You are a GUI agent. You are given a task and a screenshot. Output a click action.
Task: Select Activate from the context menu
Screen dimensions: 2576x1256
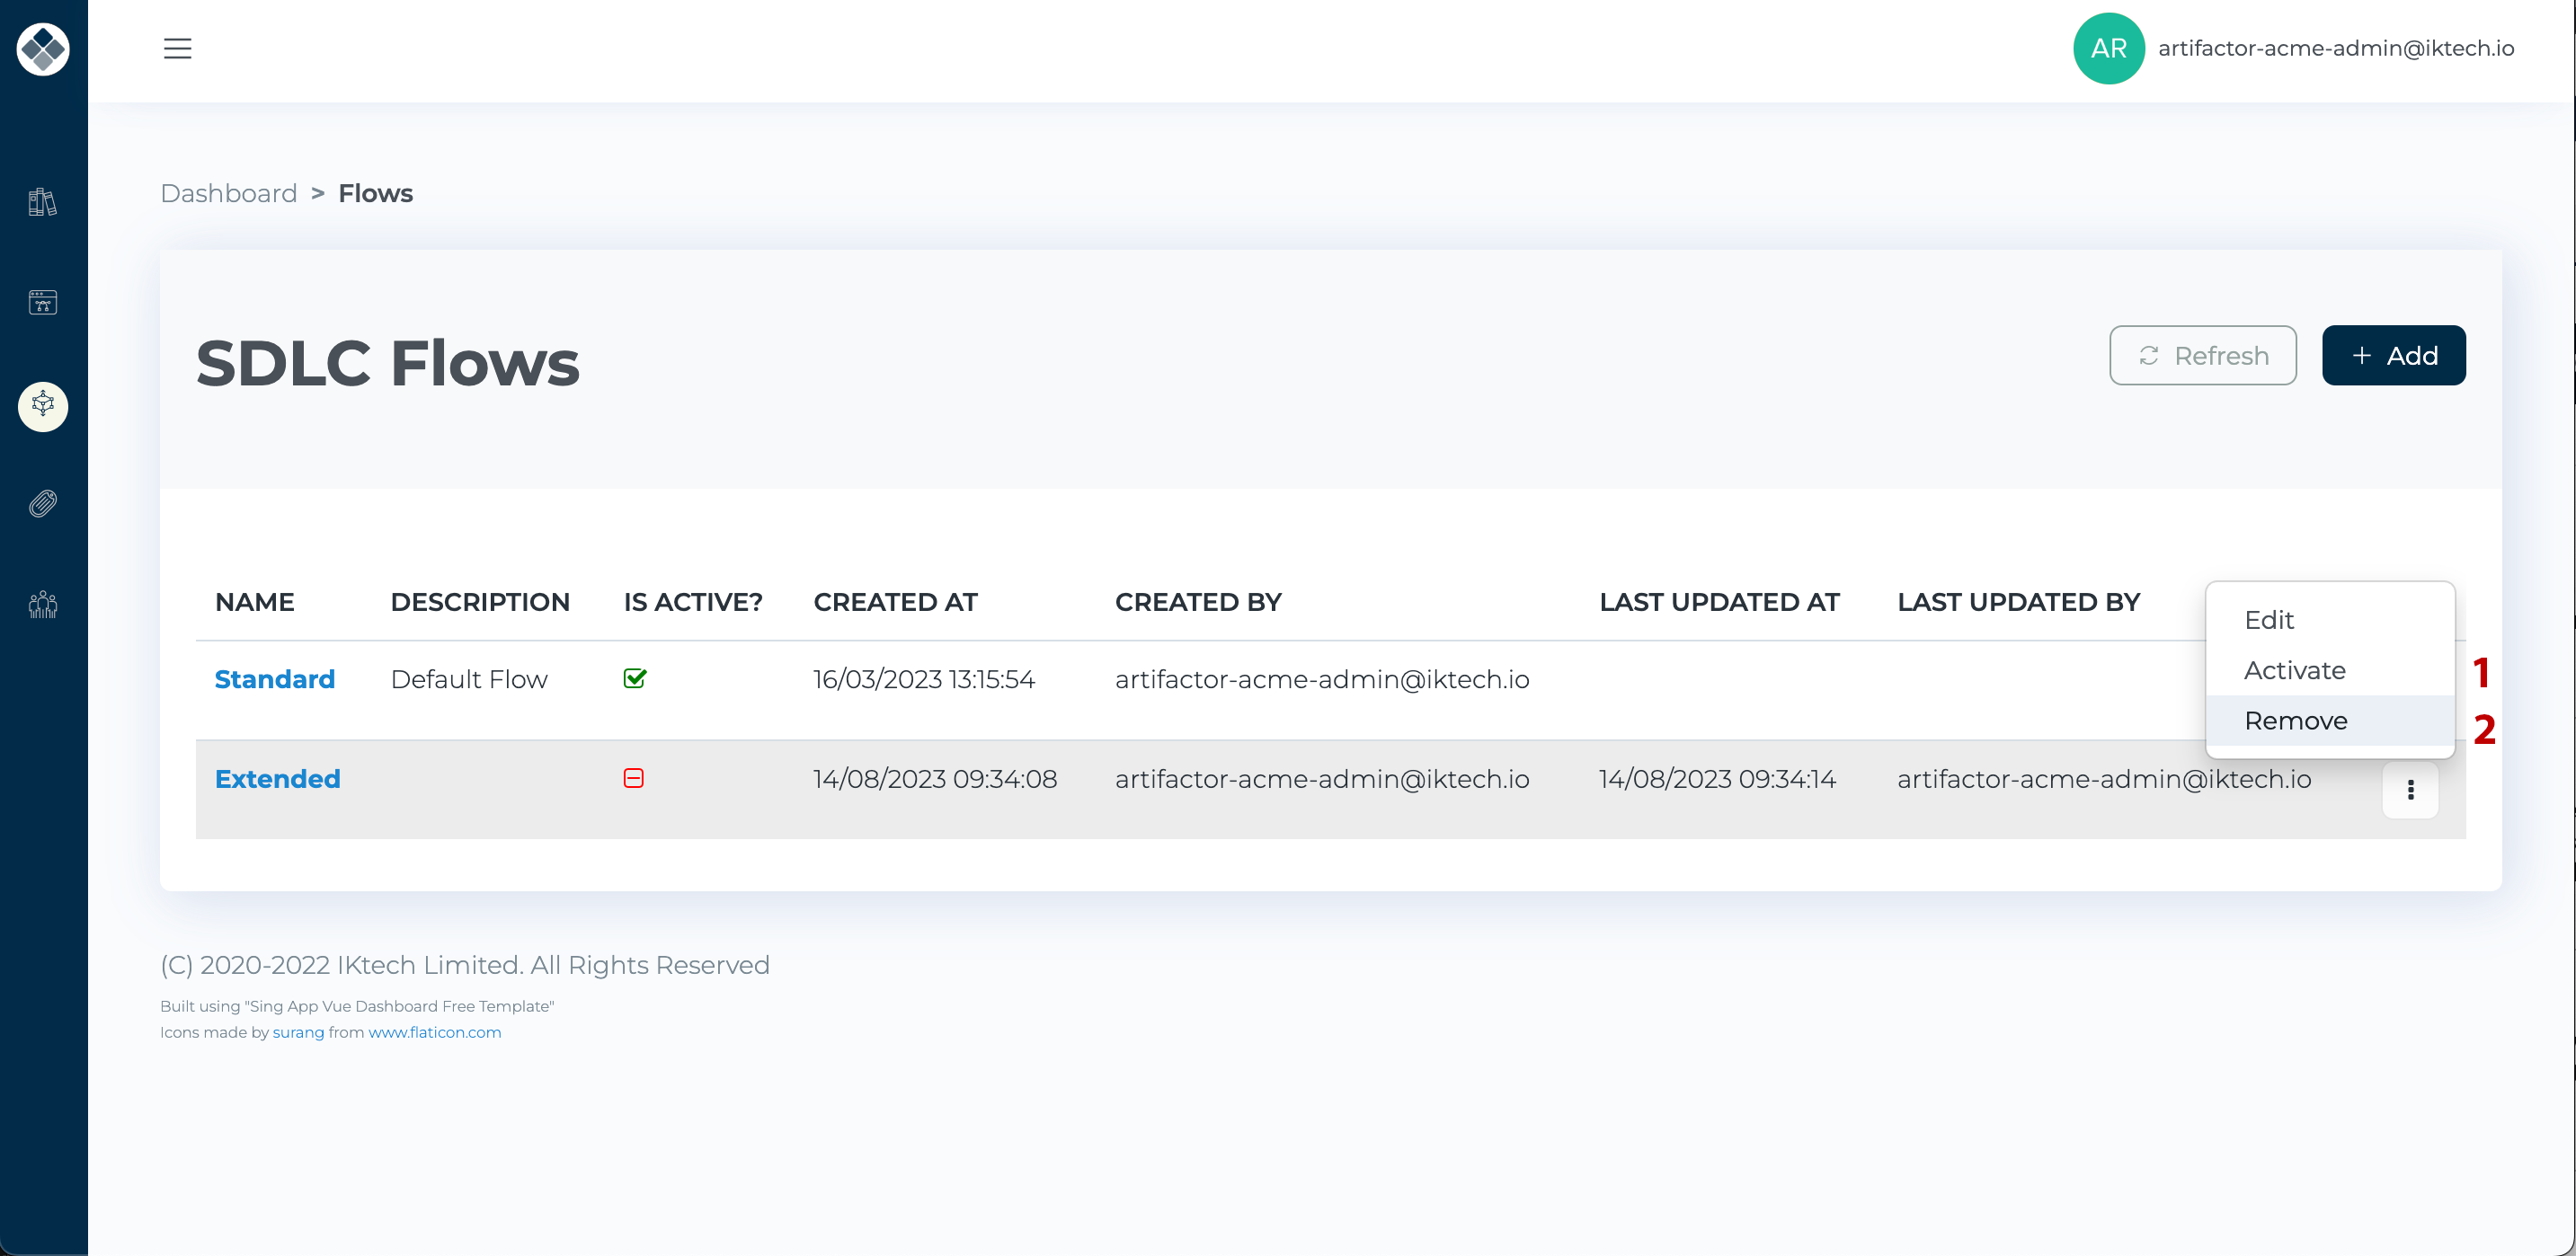[x=2294, y=669]
